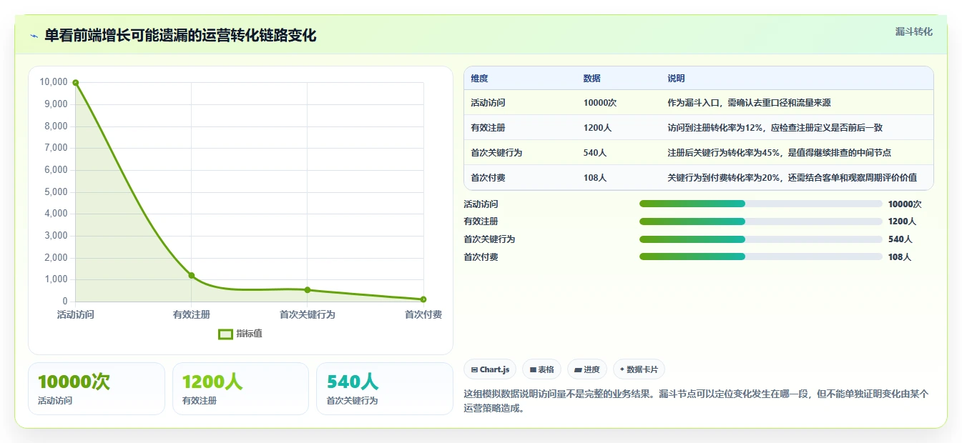This screenshot has width=962, height=443.
Task: Click the 首次关键行为 data point on the chart
Action: (308, 289)
